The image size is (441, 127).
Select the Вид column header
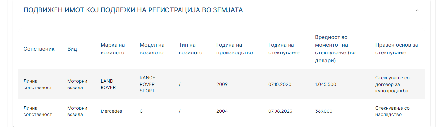point(72,49)
